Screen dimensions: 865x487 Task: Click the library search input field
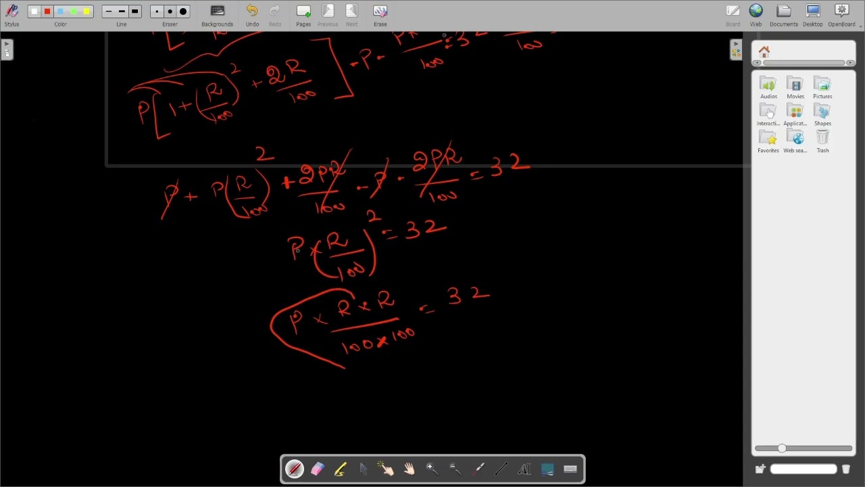pyautogui.click(x=804, y=469)
